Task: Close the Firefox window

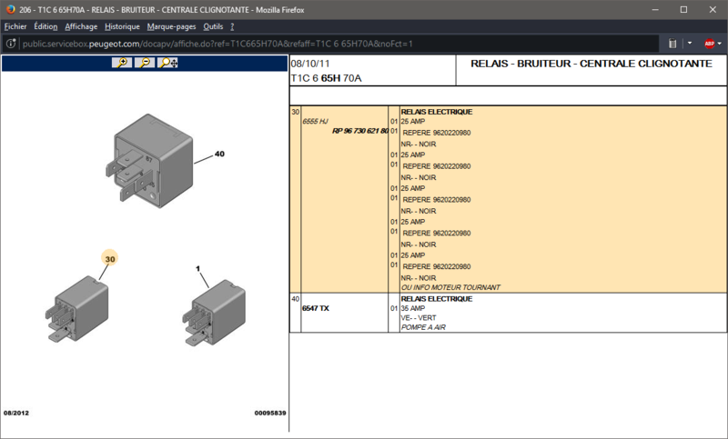Action: coord(713,9)
